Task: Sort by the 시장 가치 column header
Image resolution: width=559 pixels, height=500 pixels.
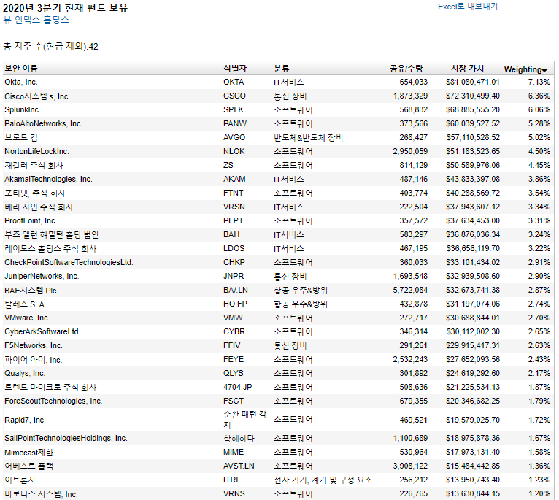Action: (x=467, y=69)
